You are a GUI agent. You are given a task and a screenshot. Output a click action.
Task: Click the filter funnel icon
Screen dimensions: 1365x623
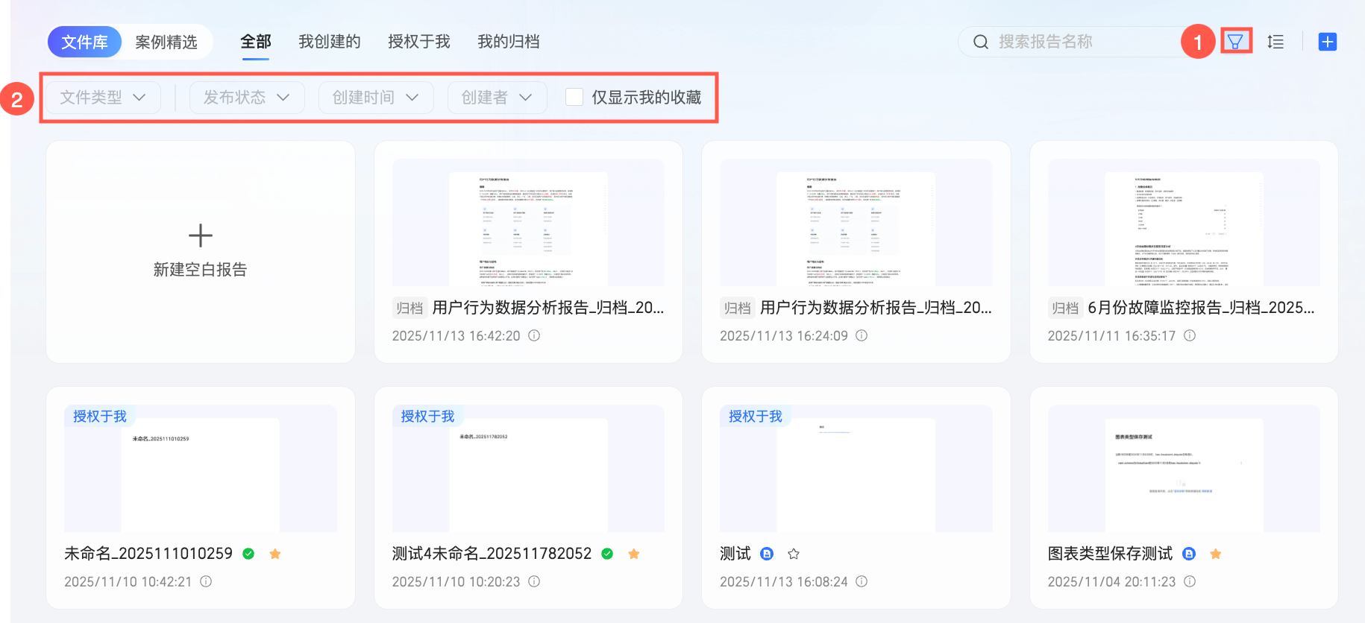click(1235, 42)
